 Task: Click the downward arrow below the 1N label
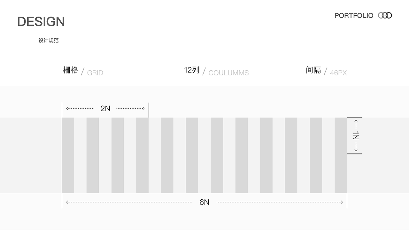coord(356,150)
